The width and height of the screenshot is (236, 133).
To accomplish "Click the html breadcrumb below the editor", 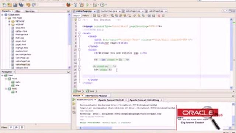I will pyautogui.click(x=78, y=91).
